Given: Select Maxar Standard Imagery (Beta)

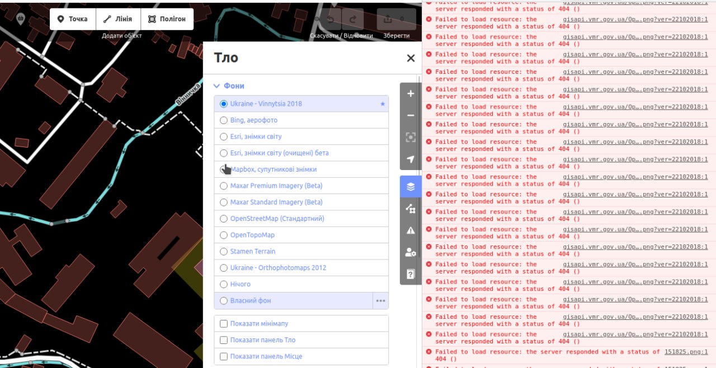Looking at the screenshot, I should pyautogui.click(x=301, y=202).
